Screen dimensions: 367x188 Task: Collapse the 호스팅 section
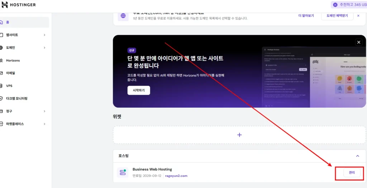click(357, 156)
